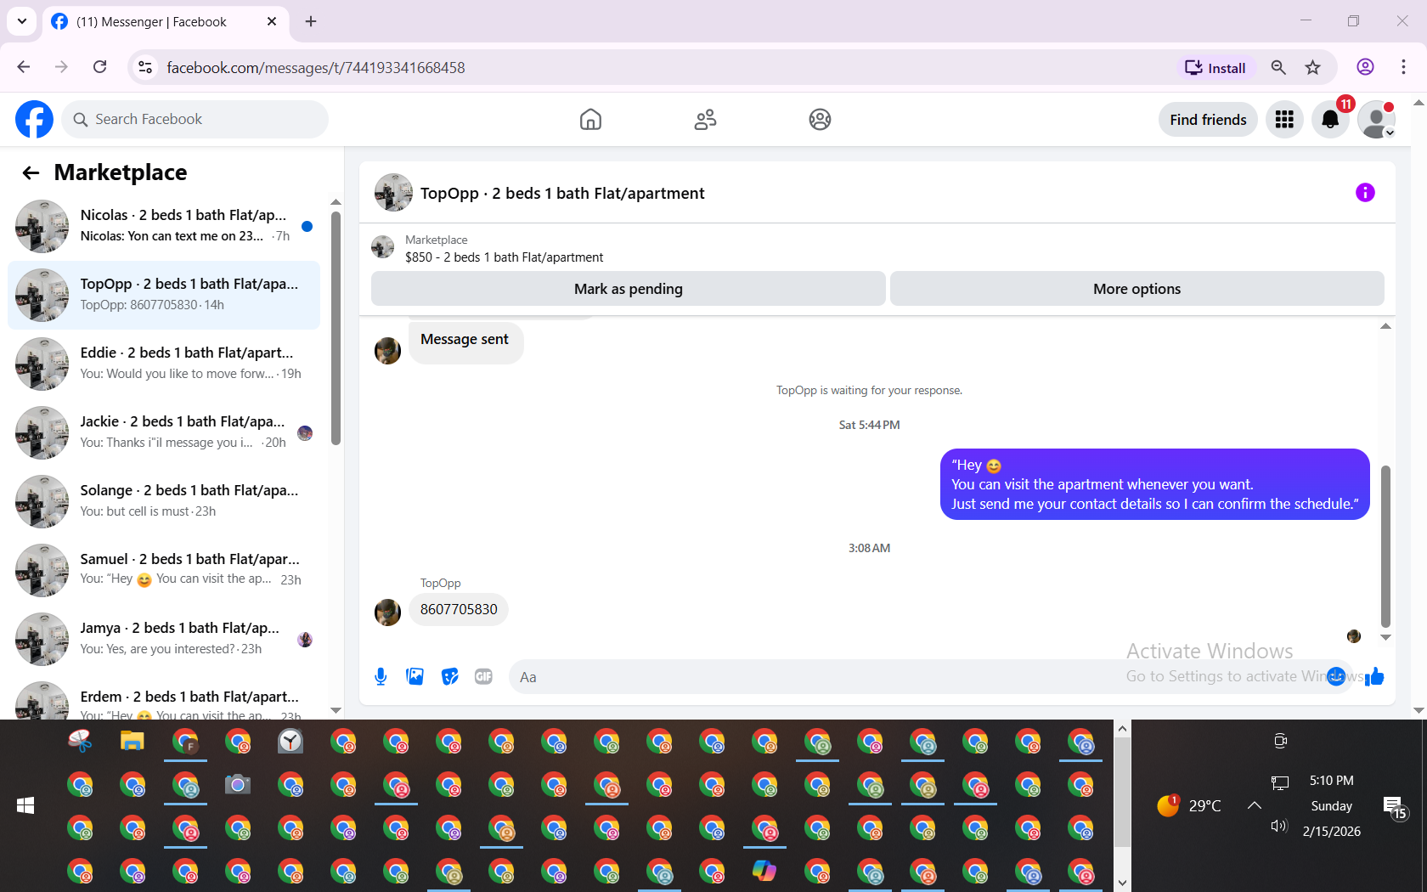Image resolution: width=1427 pixels, height=892 pixels.
Task: Open the TopOpp chat header title
Action: pyautogui.click(x=562, y=194)
